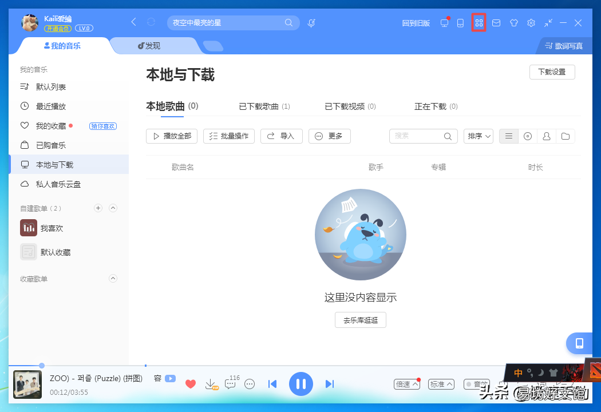Open the skin T-shirt icon
601x412 pixels.
[513, 23]
